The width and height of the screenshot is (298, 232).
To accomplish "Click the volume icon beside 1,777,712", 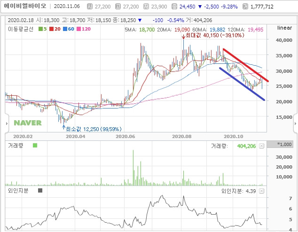I will coord(245,7).
